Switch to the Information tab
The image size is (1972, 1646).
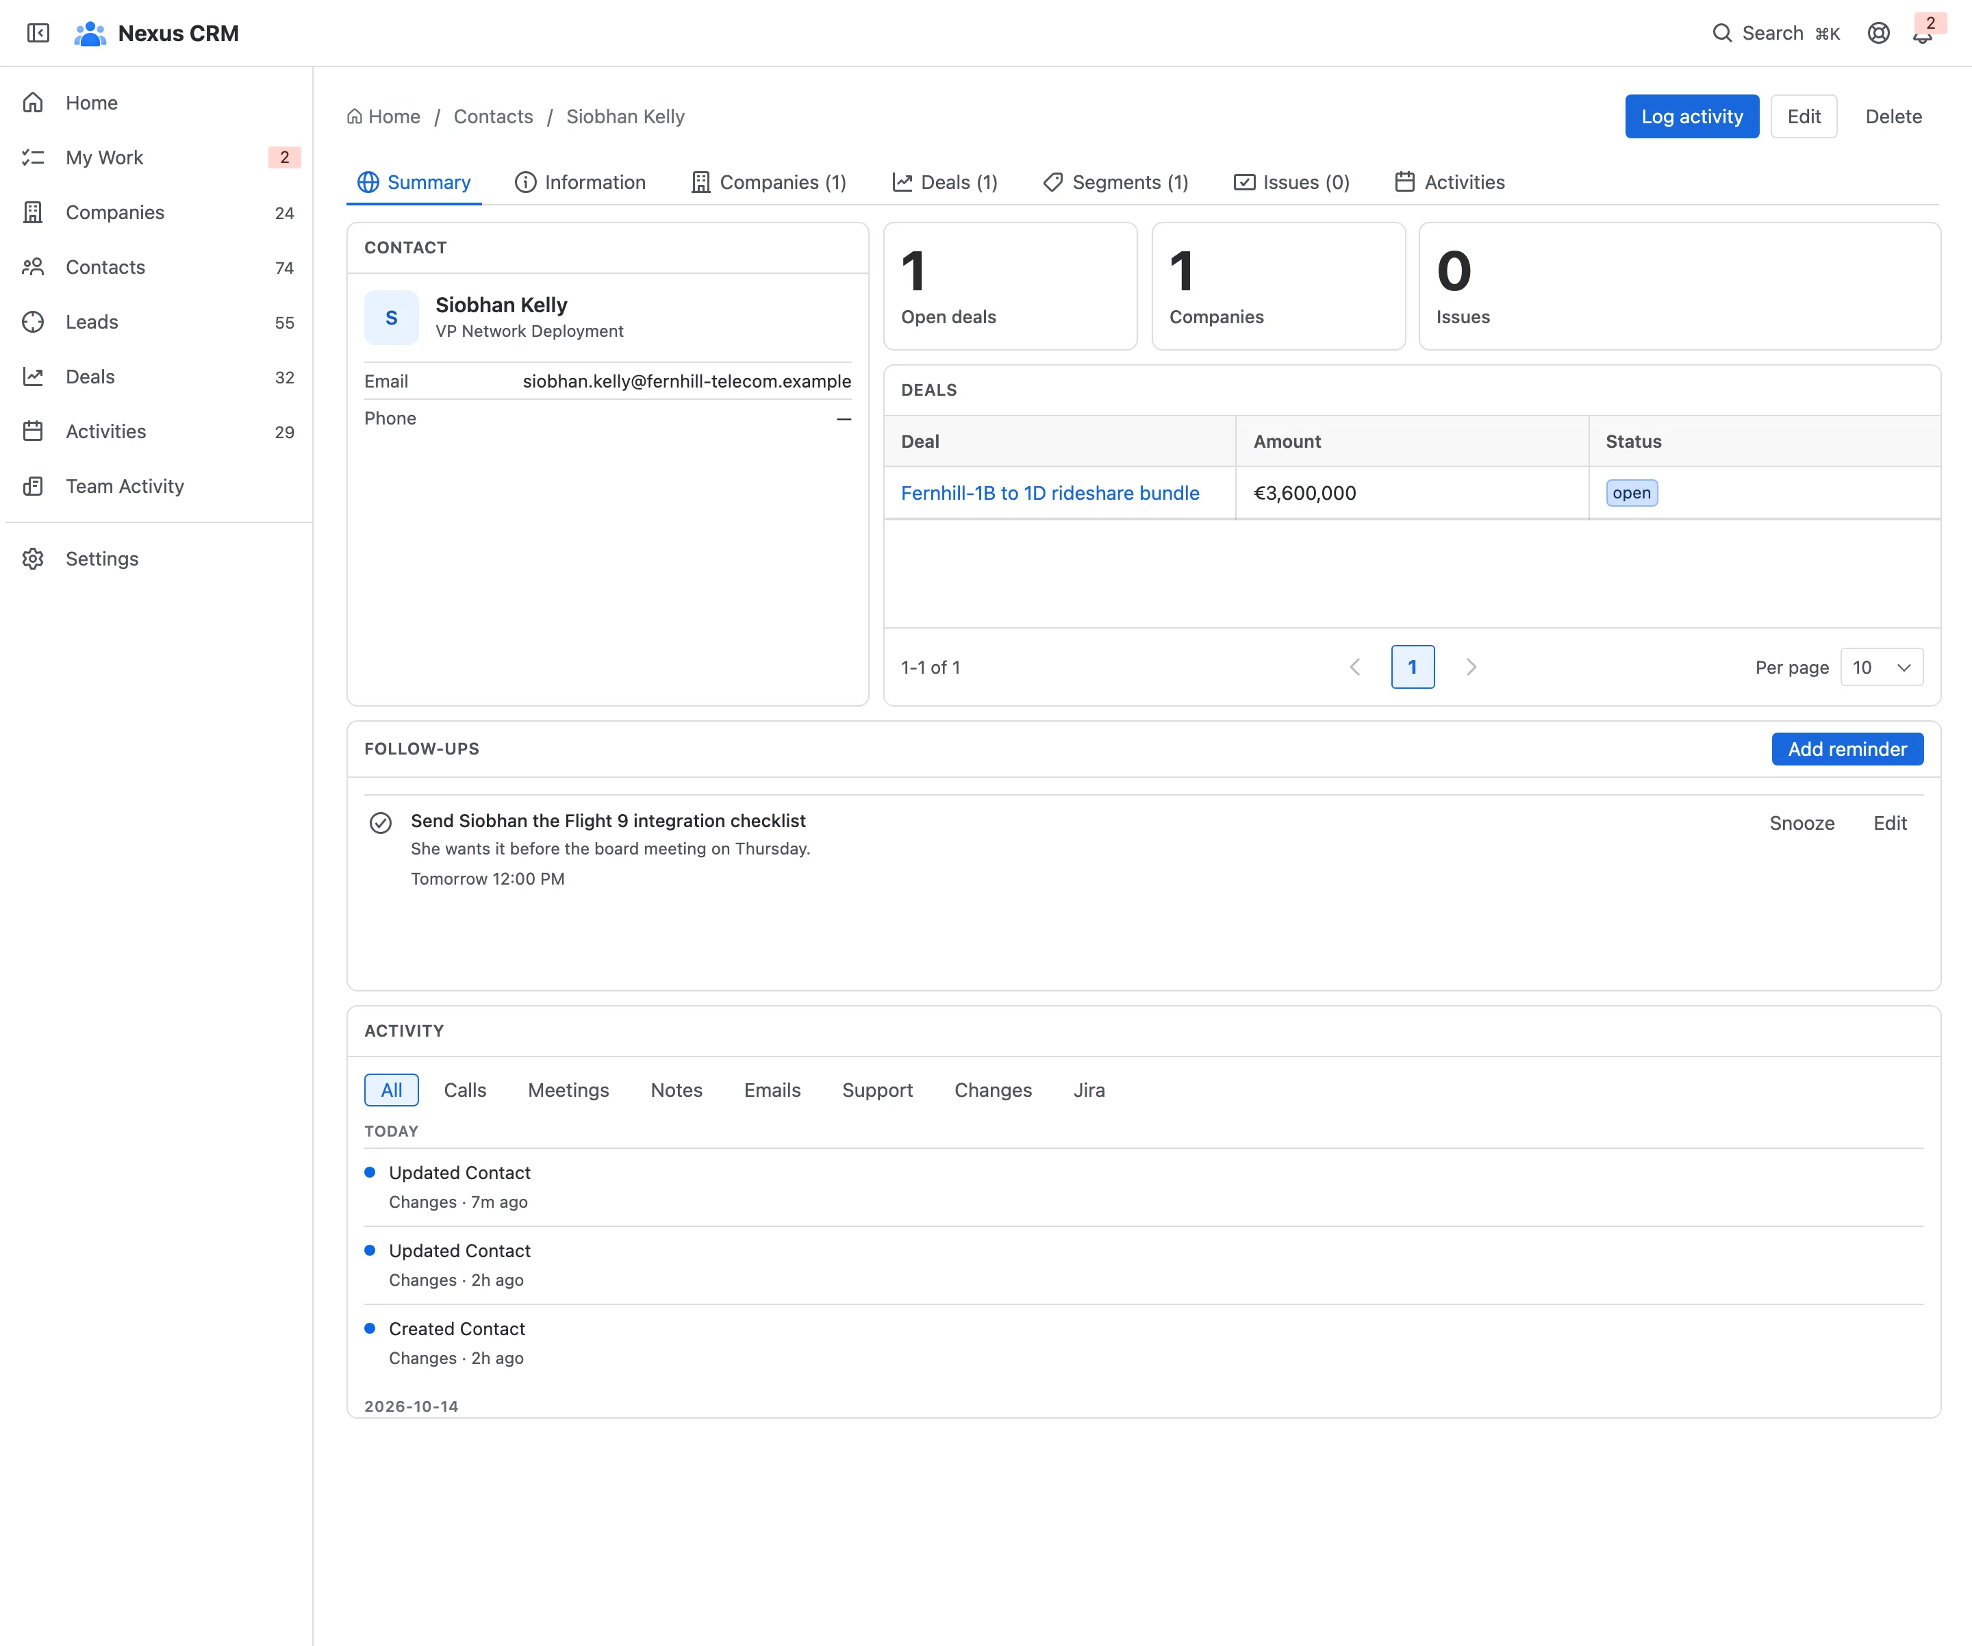[581, 182]
